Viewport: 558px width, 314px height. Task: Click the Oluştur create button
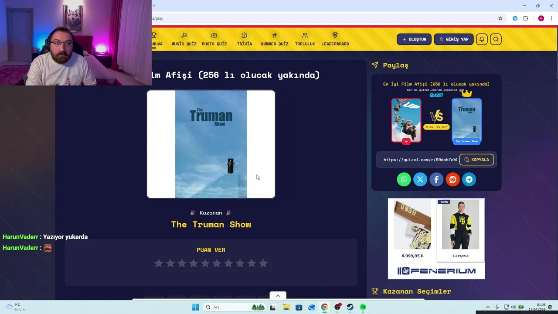(414, 39)
